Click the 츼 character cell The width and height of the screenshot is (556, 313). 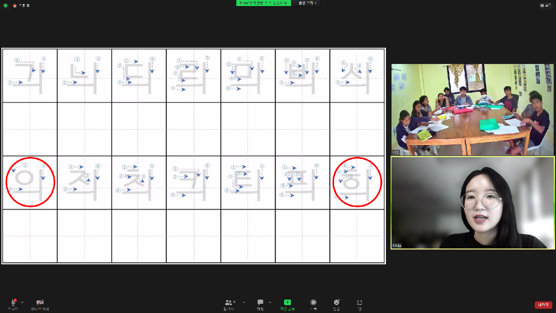tap(139, 183)
